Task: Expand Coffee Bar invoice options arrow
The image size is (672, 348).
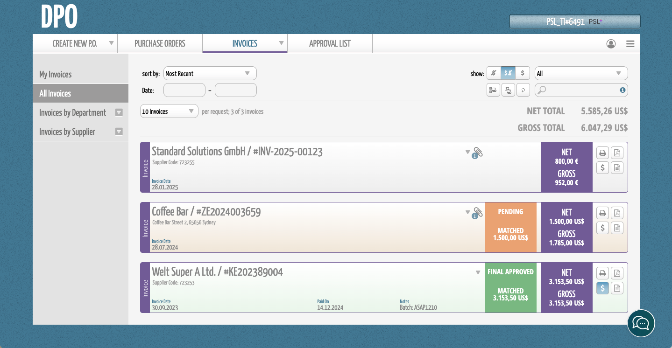Action: tap(467, 212)
